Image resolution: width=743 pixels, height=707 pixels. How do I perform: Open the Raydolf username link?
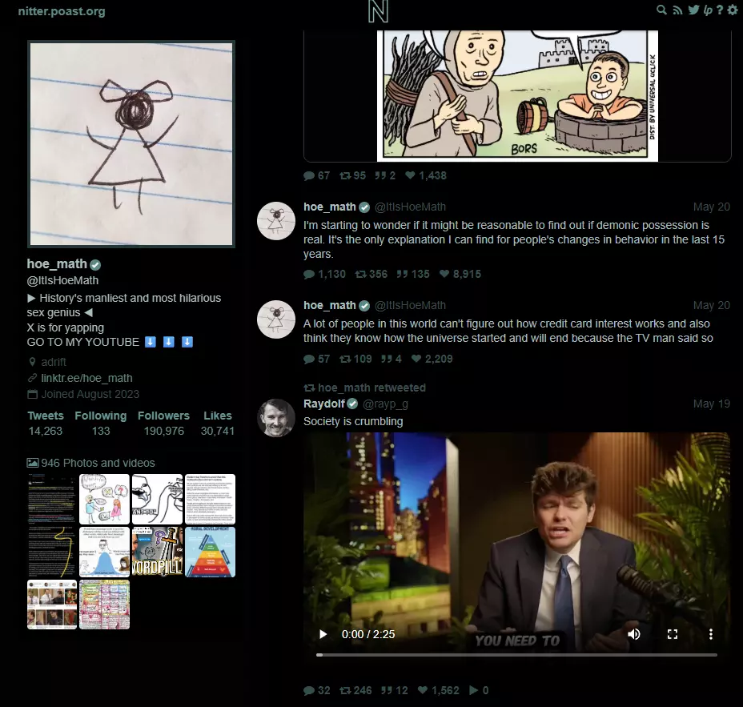(x=324, y=404)
